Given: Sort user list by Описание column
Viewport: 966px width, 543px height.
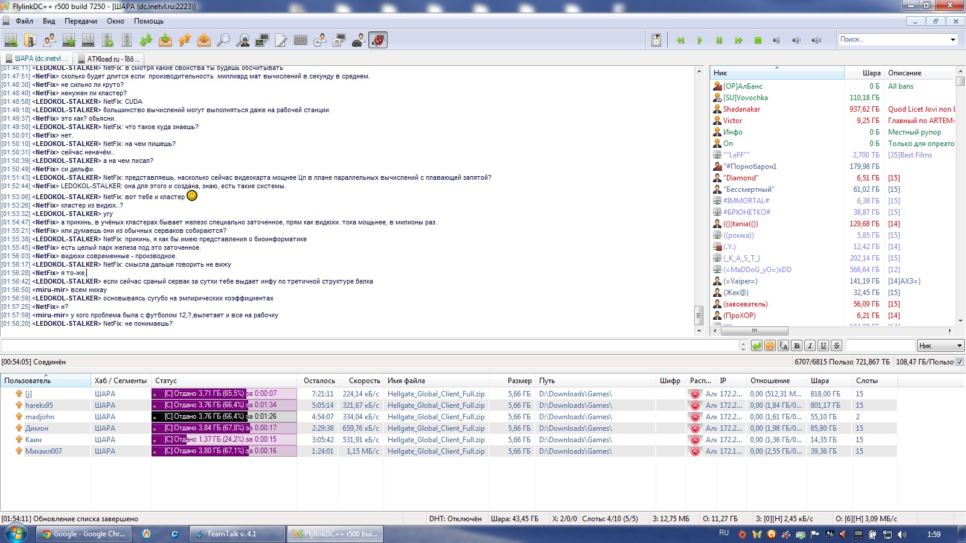Looking at the screenshot, I should 920,73.
